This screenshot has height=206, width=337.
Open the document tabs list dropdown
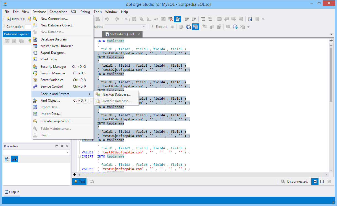[x=331, y=34]
